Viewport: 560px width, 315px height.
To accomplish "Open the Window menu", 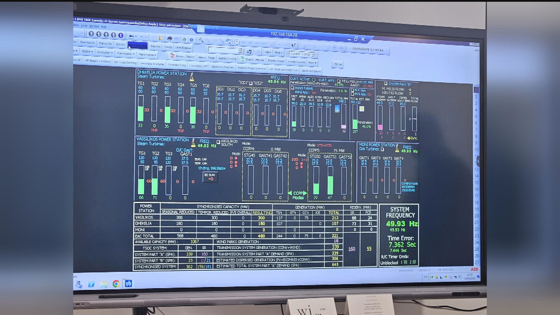I will [94, 26].
